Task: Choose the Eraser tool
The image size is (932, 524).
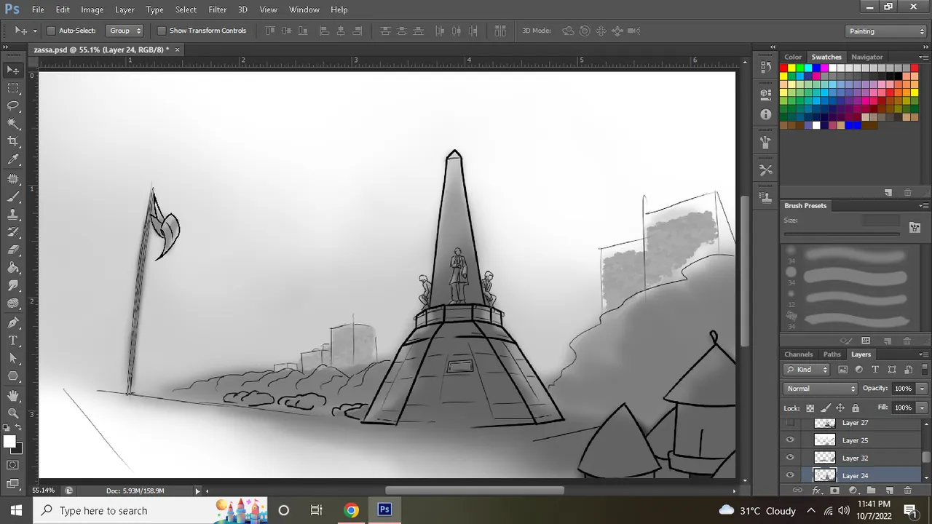Action: [13, 251]
